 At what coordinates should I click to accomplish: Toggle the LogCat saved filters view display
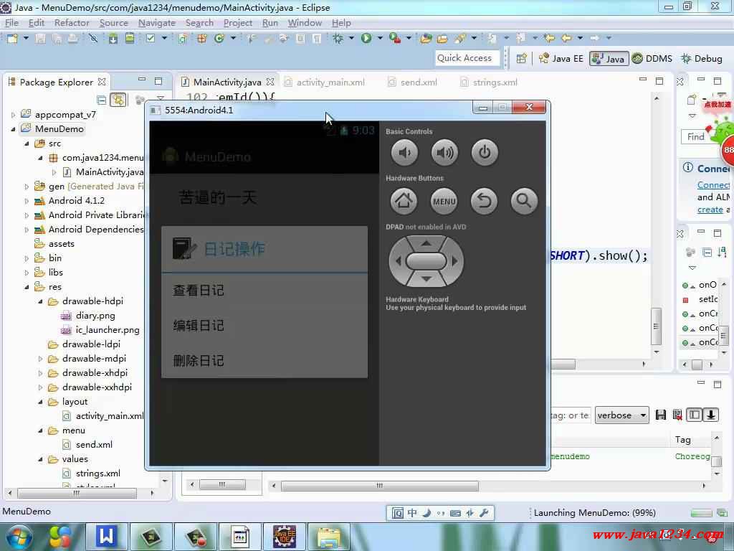[x=694, y=415]
